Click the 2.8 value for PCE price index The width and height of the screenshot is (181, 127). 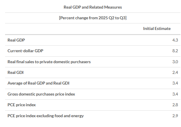175,105
